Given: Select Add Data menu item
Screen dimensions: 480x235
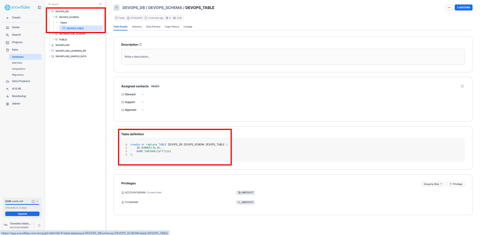Looking at the screenshot, I should coord(17,63).
